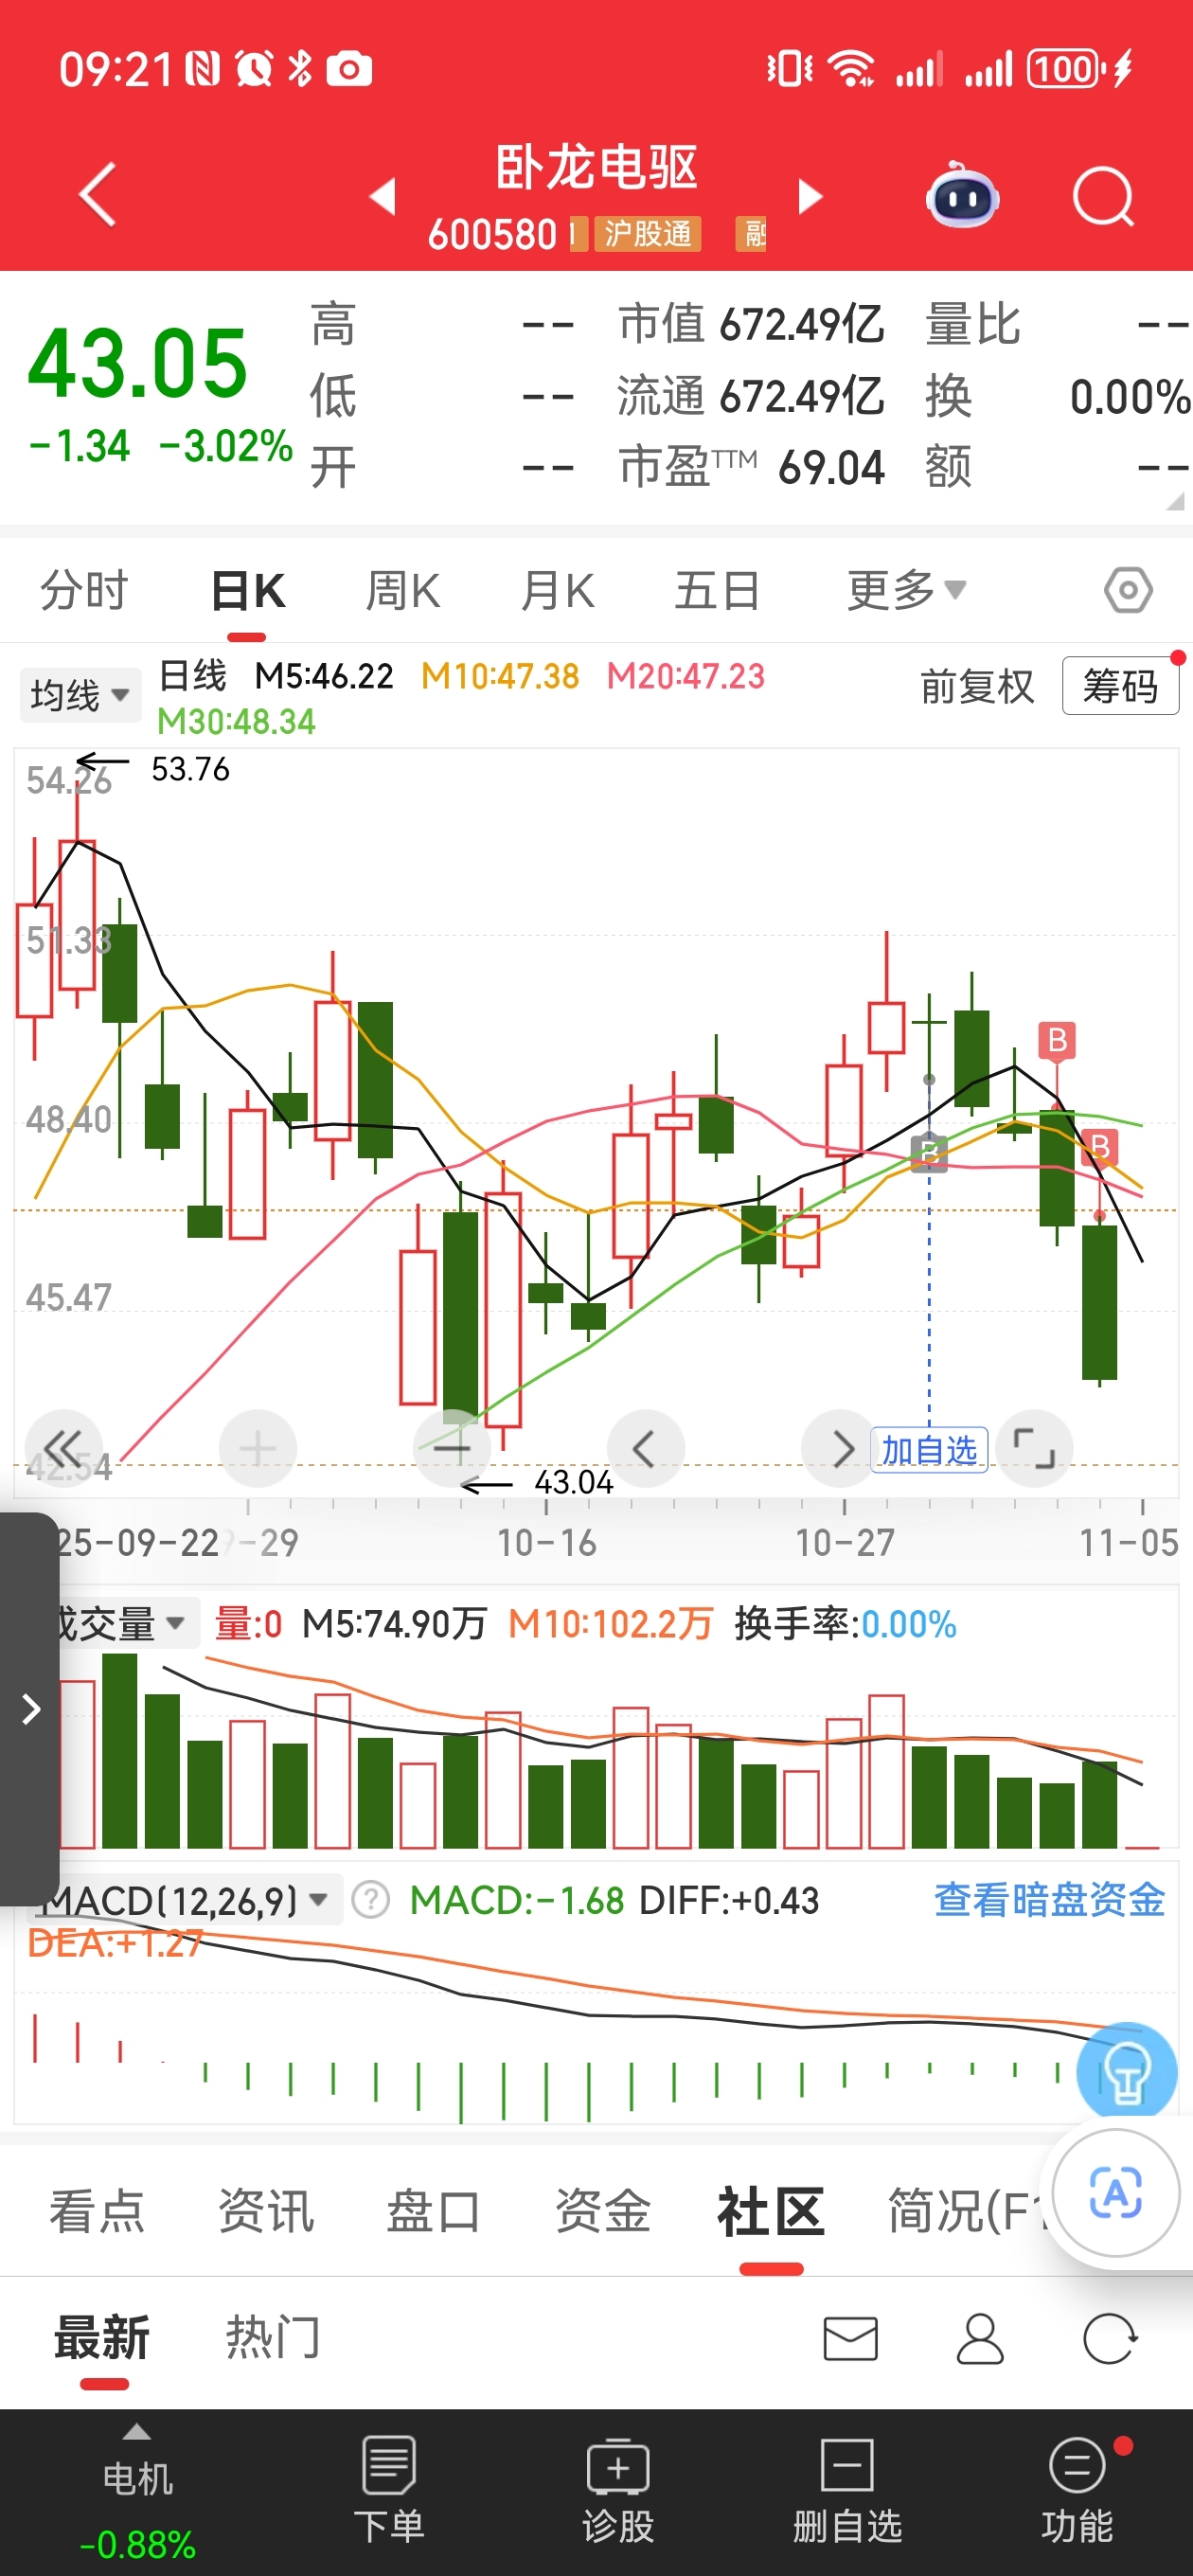Open the 更多 chart period dropdown
The width and height of the screenshot is (1193, 2576).
[x=906, y=590]
